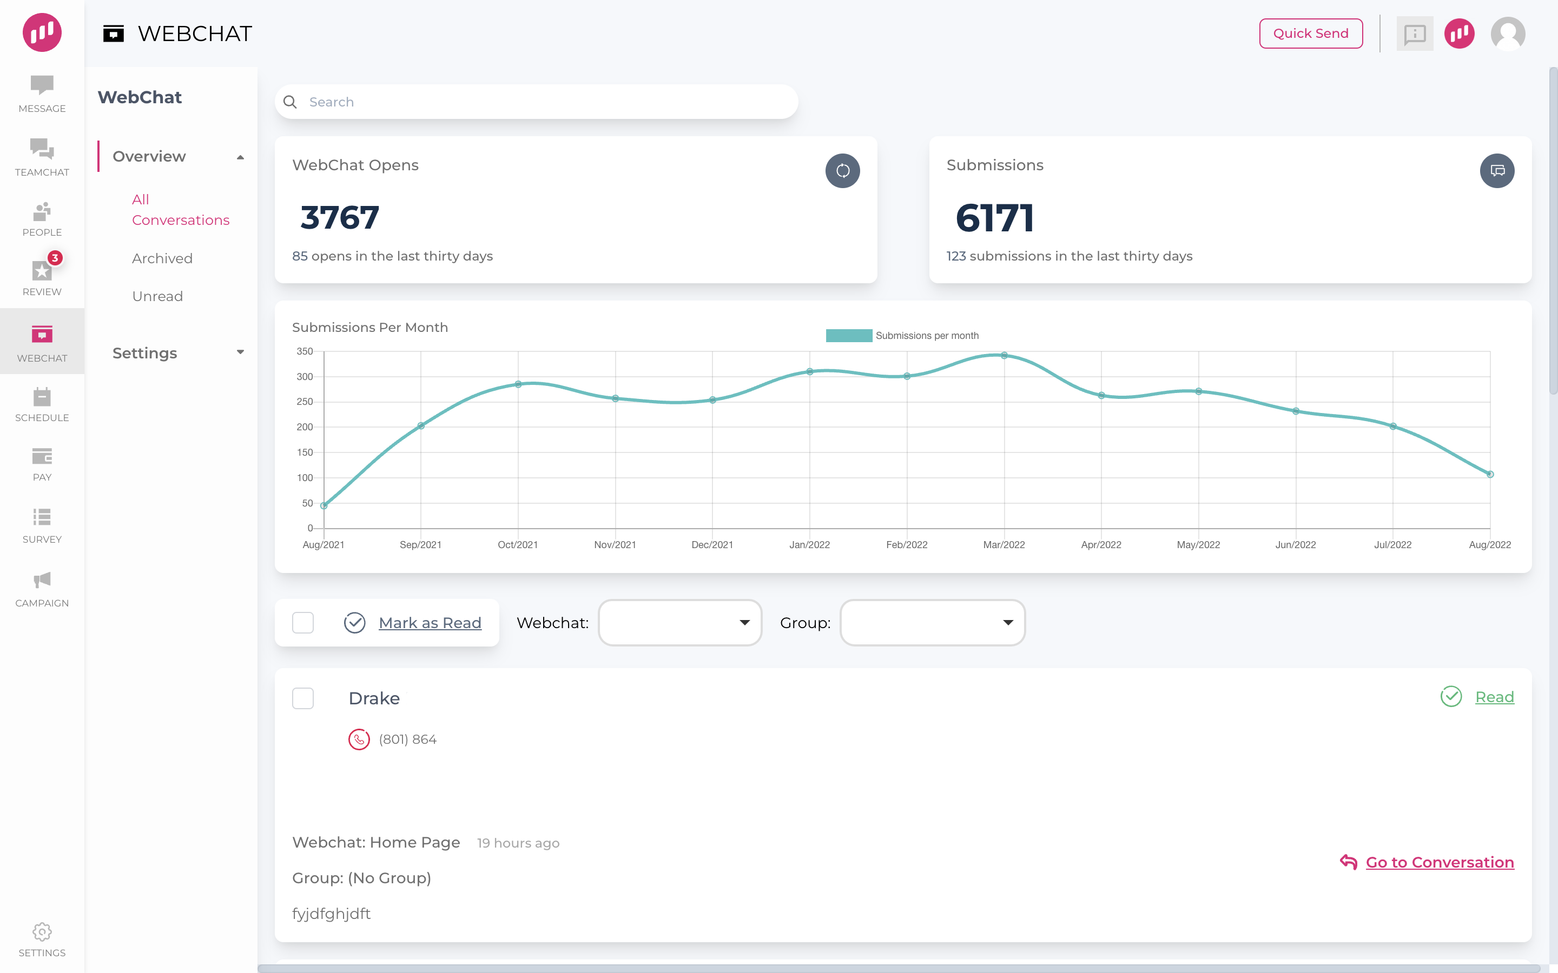Enable Mark as Read checkmark button
This screenshot has width=1558, height=973.
(353, 622)
